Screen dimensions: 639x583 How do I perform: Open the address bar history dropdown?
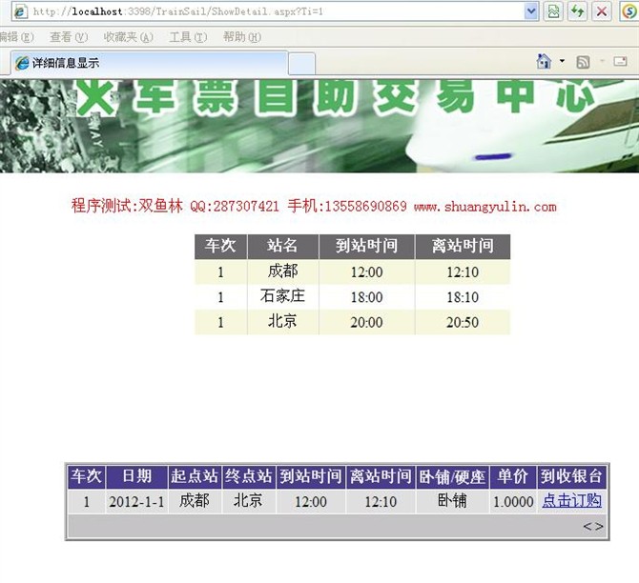coord(531,11)
